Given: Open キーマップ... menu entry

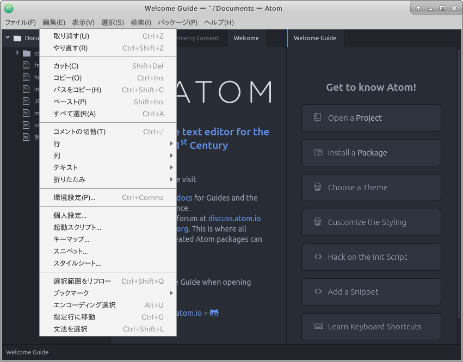Looking at the screenshot, I should click(108, 239).
